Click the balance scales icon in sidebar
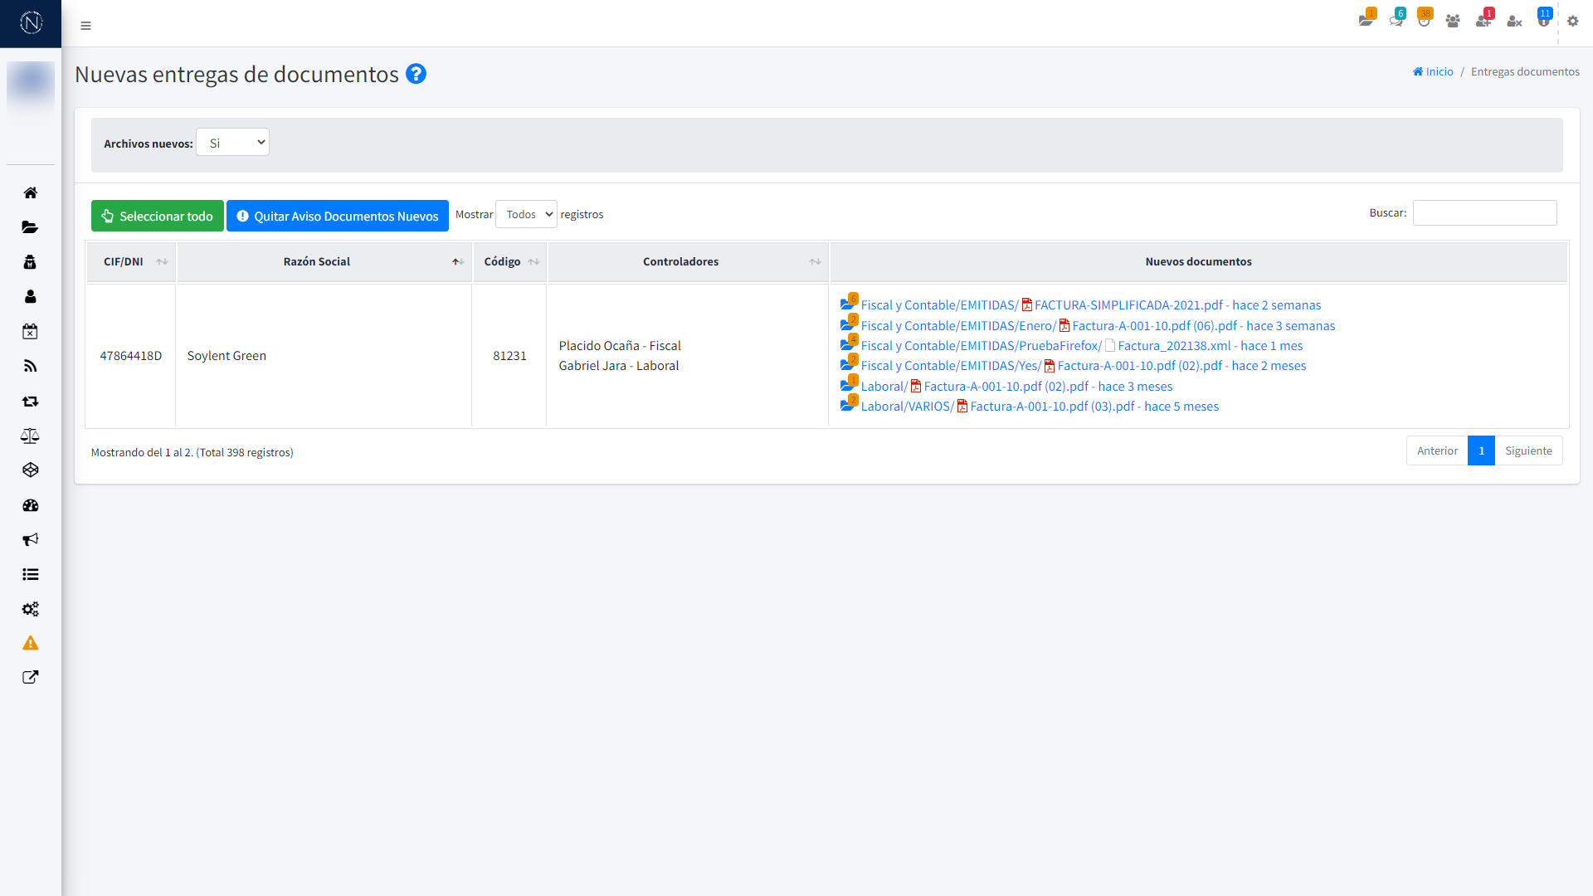 (x=31, y=436)
